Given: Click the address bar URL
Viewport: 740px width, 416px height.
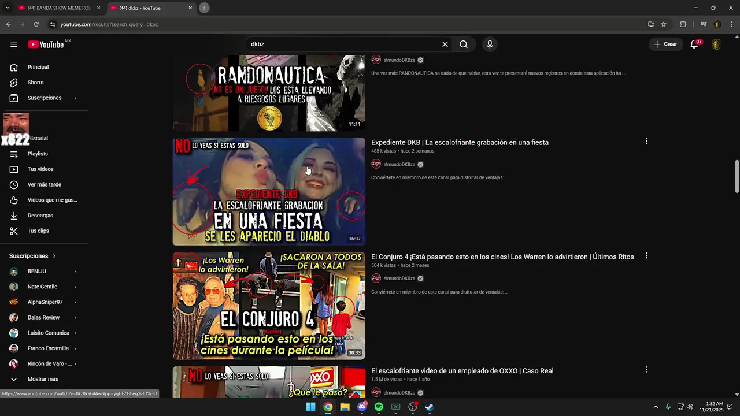Looking at the screenshot, I should (109, 24).
